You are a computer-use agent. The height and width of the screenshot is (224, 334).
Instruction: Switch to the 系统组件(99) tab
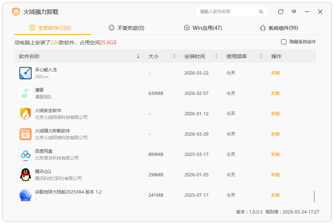pos(279,28)
